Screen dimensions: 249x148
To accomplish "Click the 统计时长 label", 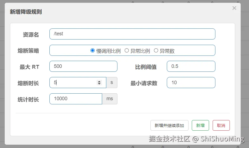I will (x=28, y=99).
